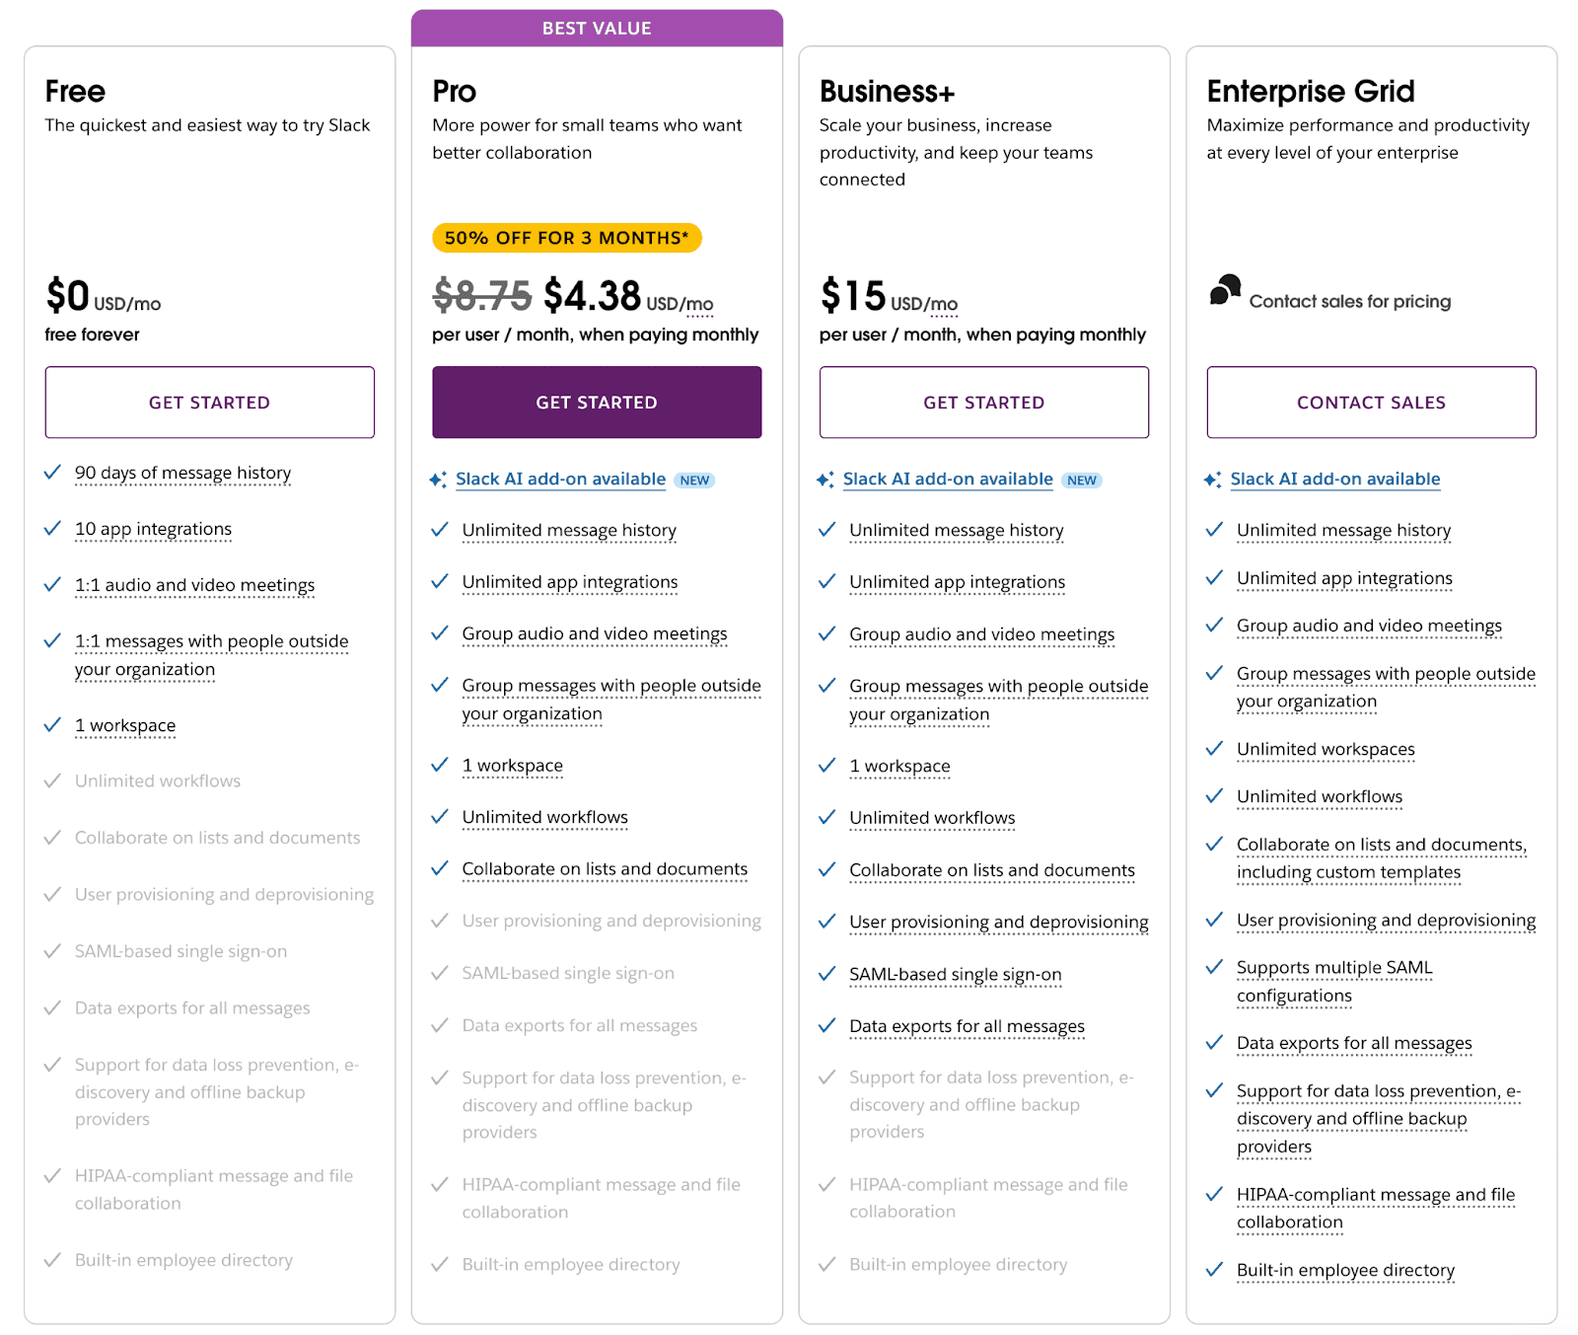Image resolution: width=1578 pixels, height=1335 pixels.
Task: Click the checkmark beside 90 days of message history
Action: (x=53, y=472)
